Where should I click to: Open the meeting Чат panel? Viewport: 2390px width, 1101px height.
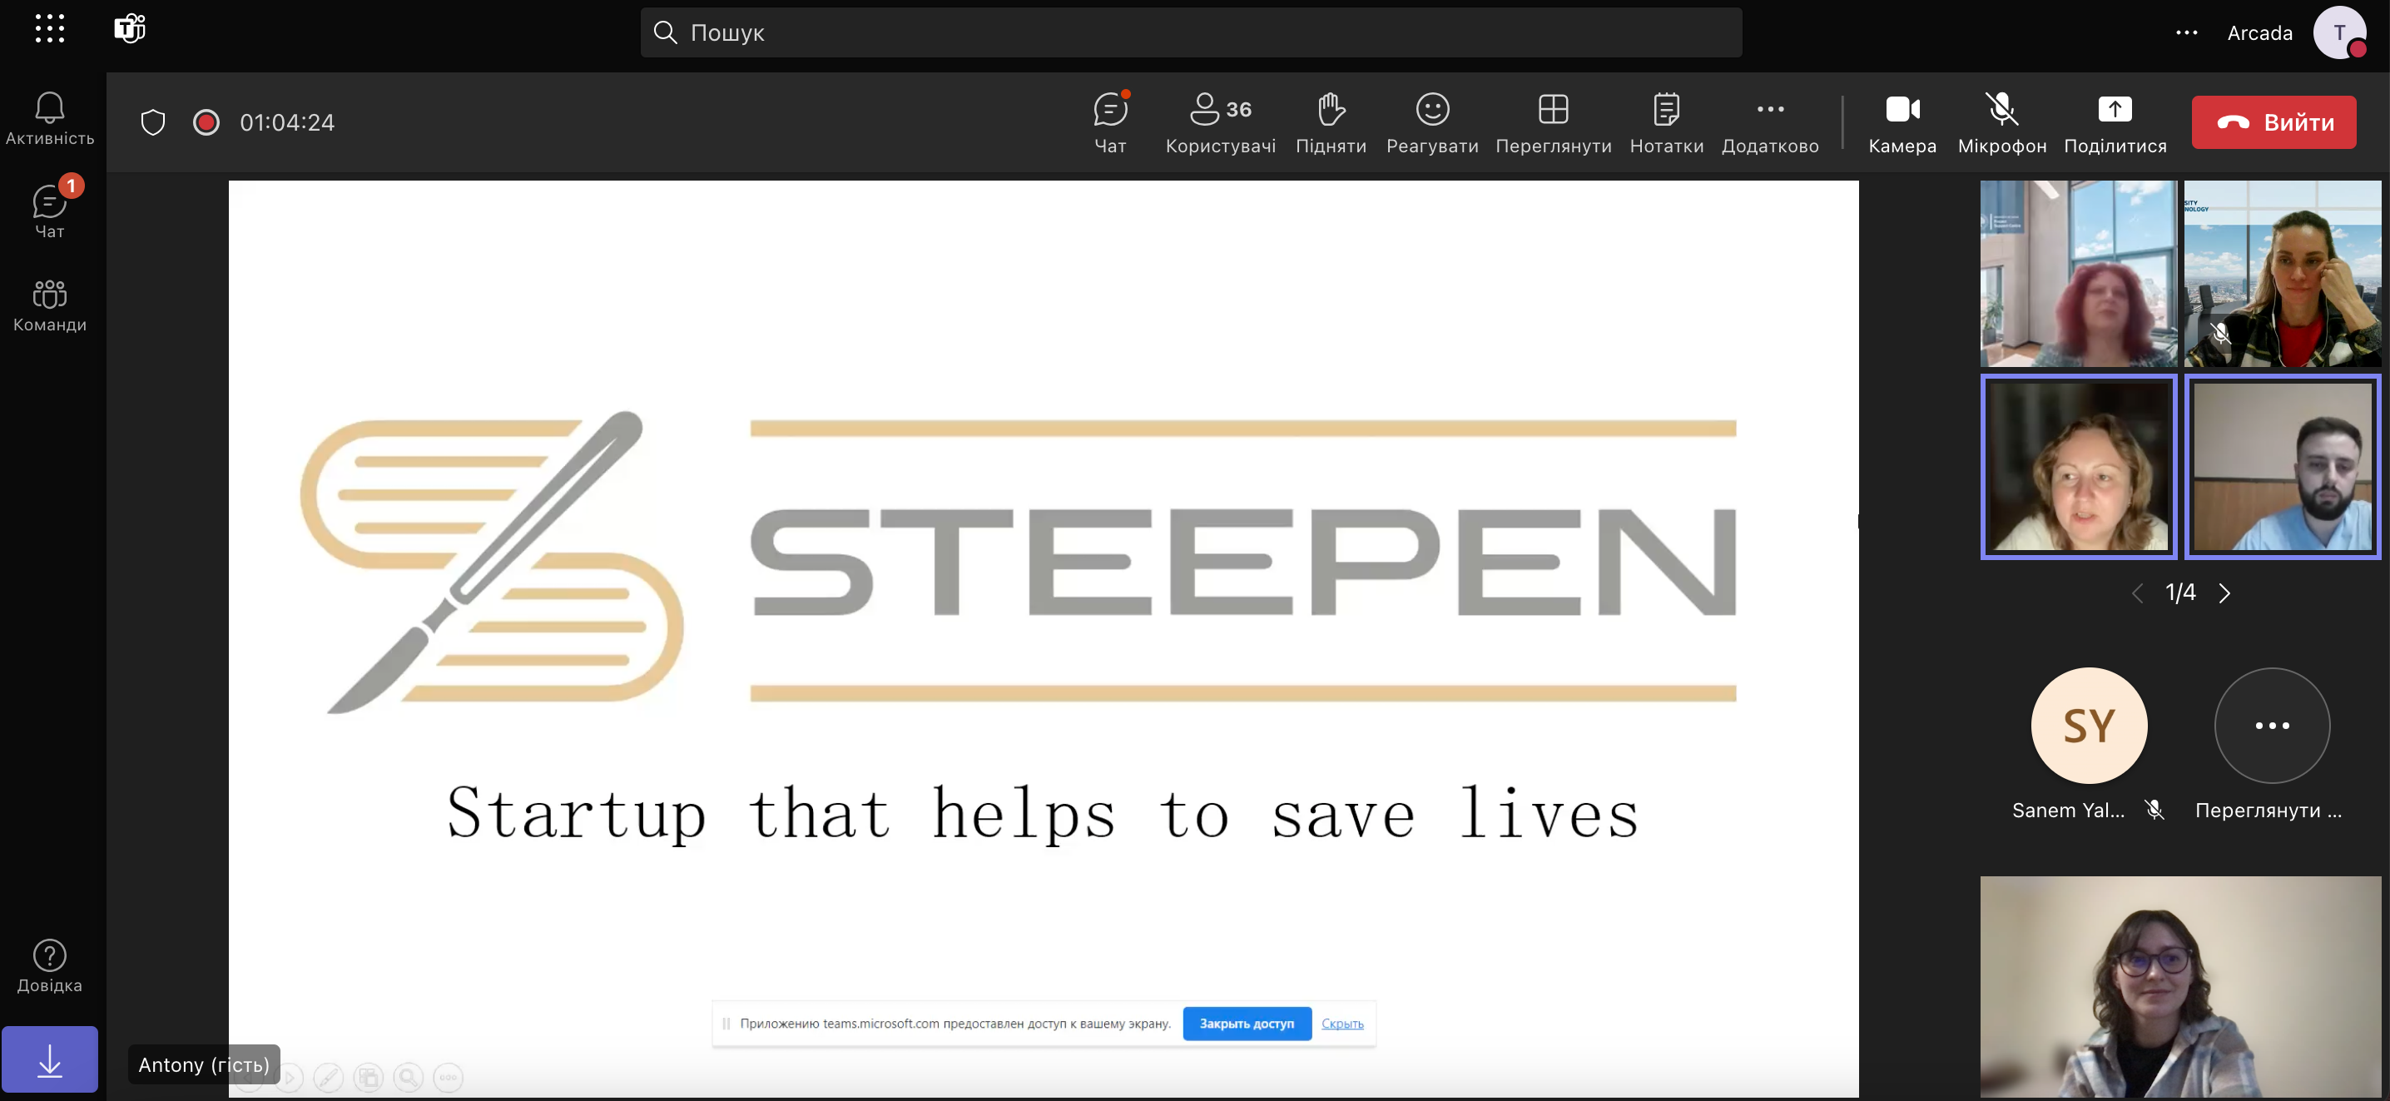pyautogui.click(x=1111, y=122)
